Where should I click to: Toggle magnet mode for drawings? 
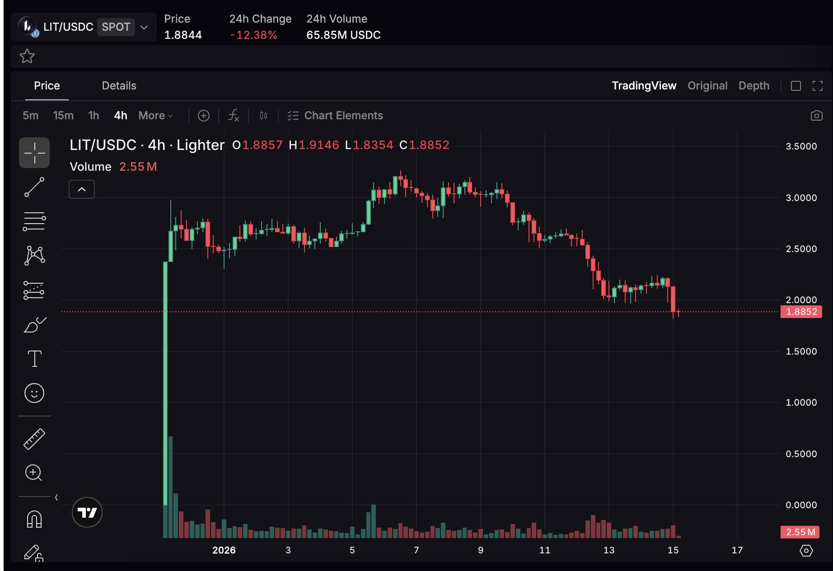(34, 520)
